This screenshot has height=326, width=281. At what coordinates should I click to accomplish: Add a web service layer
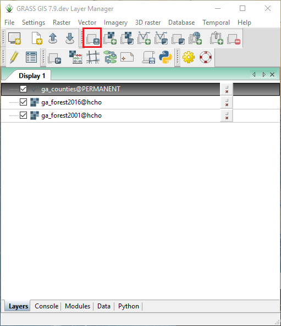tap(195, 38)
